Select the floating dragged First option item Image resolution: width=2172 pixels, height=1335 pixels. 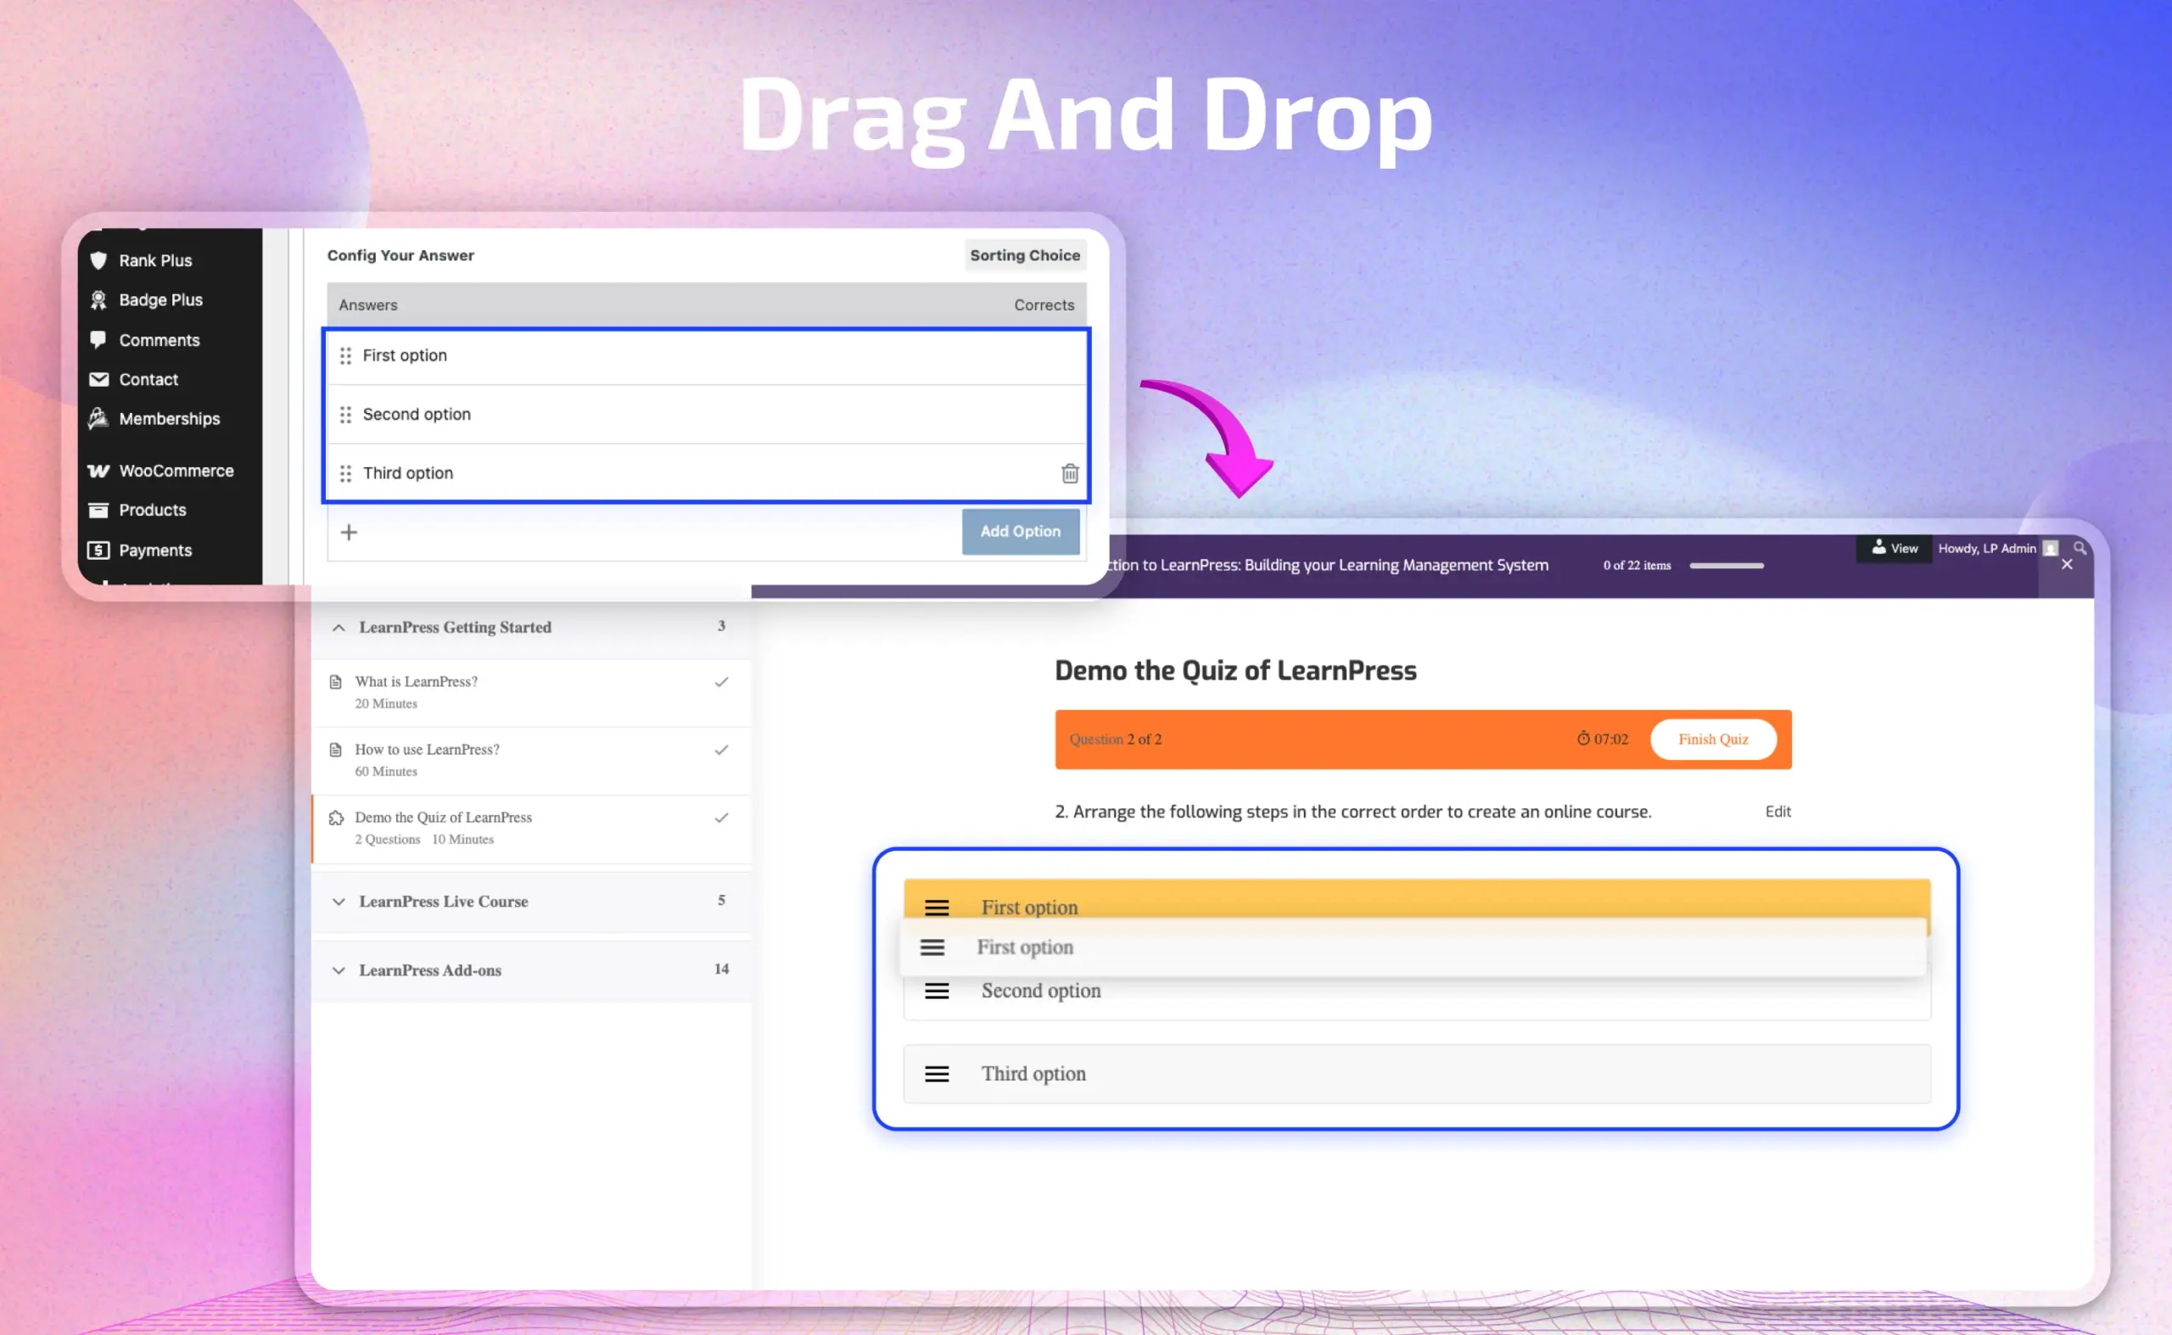coord(1413,947)
